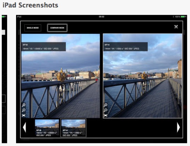Viewport: 190px width, 146px height.
Task: Click the 09:53 clock in the status bar
Action: point(101,17)
